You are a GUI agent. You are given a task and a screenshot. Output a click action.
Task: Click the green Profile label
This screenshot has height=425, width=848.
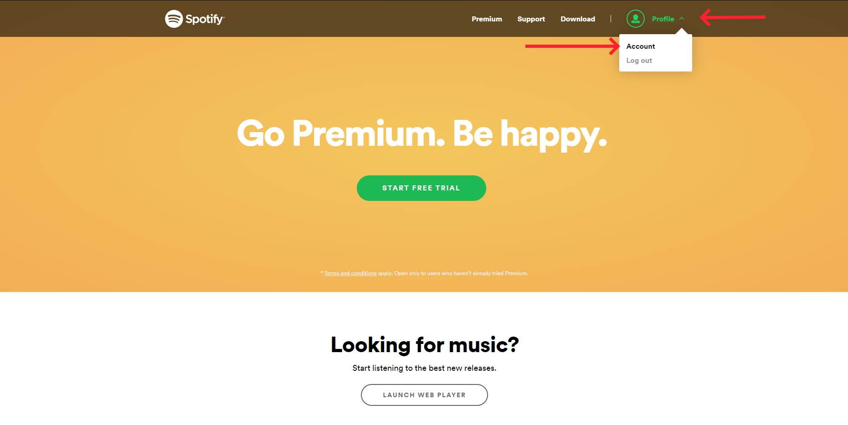tap(663, 19)
